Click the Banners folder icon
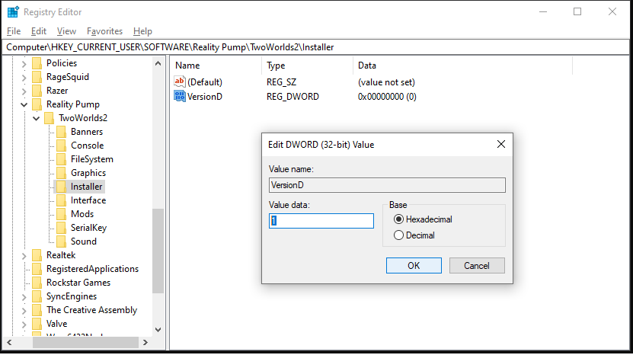Screen dimensions: 633x355 (x=61, y=132)
